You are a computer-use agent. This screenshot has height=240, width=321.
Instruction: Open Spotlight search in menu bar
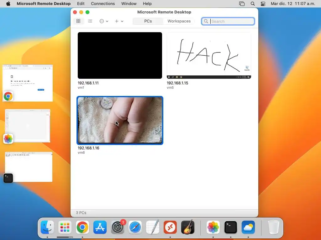pyautogui.click(x=253, y=4)
